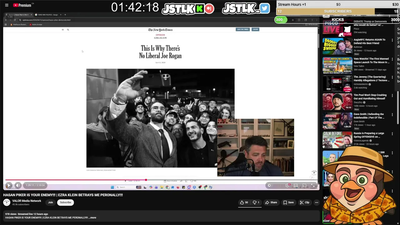This screenshot has width=400, height=225.
Task: Click the HistoryLegends channel name
Action: tap(361, 141)
